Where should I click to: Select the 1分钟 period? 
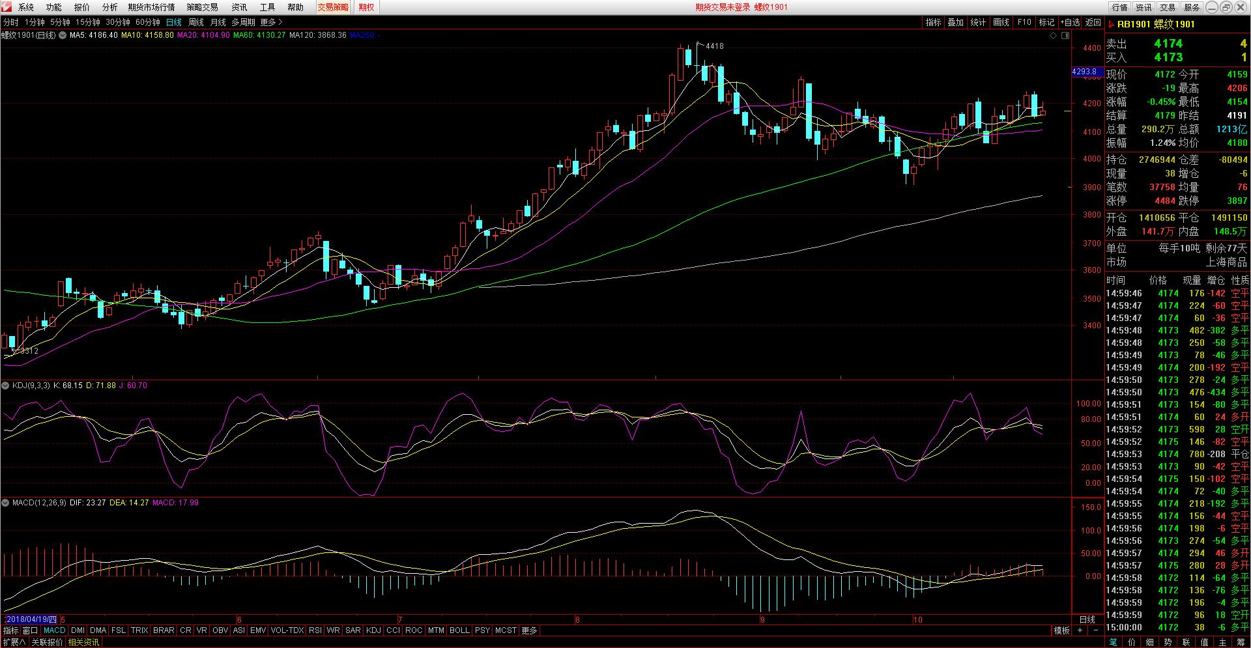35,22
